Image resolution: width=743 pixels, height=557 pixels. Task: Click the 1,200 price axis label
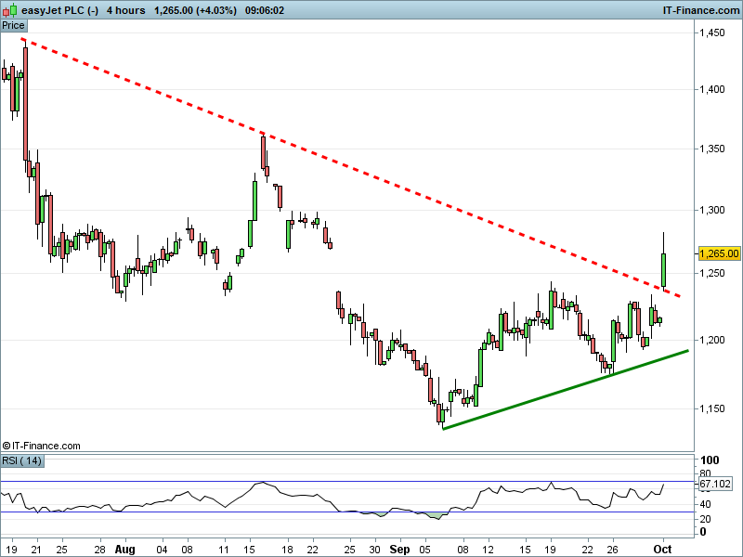tap(712, 340)
